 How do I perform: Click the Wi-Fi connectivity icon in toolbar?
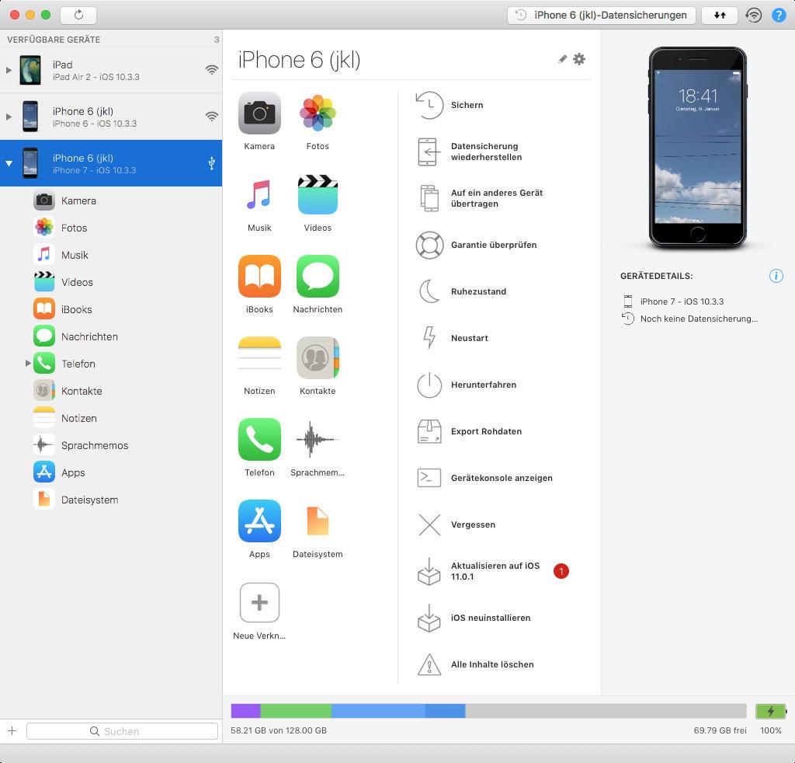(754, 16)
